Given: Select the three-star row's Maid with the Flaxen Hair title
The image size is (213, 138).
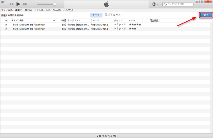Looking at the screenshot, I should pos(32,29).
